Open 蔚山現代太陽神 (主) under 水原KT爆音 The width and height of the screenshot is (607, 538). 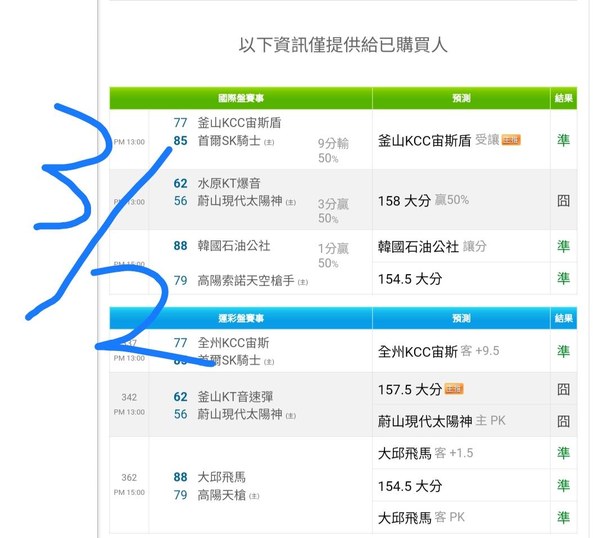click(x=247, y=200)
